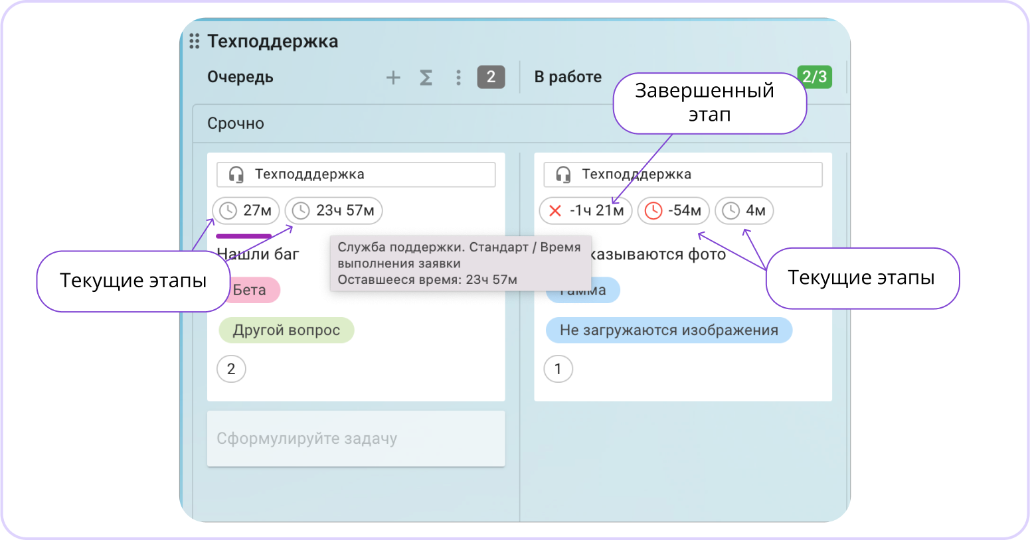
Task: Click the completed -1ч 21м timer chip
Action: [586, 211]
